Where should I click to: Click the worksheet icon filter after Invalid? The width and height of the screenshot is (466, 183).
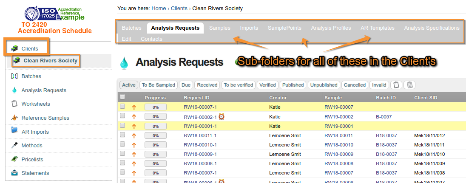(396, 85)
